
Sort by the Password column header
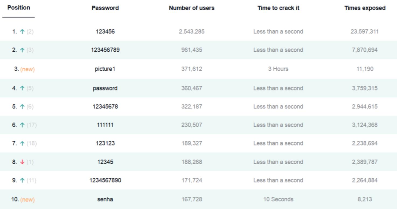click(x=105, y=8)
